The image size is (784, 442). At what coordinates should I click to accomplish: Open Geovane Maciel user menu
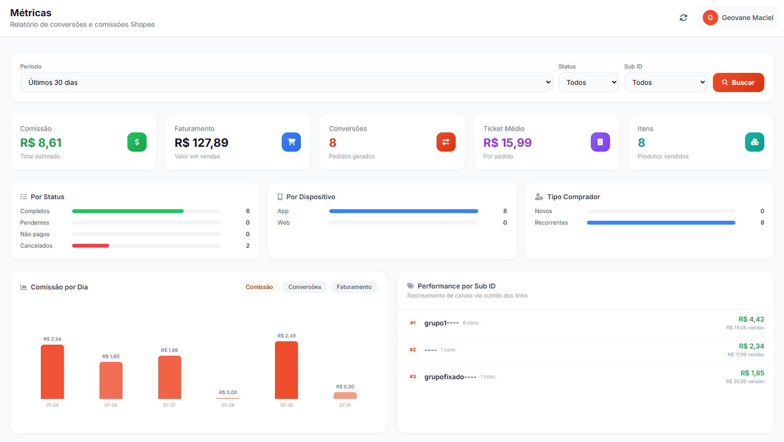pos(738,18)
